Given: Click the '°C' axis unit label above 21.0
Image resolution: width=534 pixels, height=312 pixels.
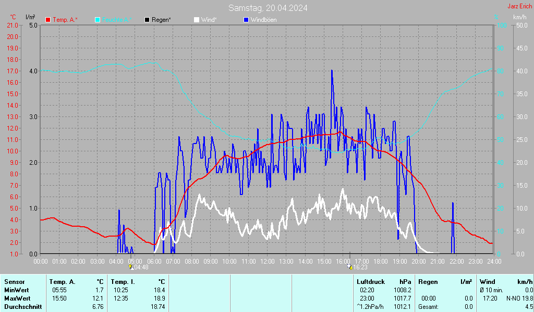Looking at the screenshot, I should coord(13,17).
